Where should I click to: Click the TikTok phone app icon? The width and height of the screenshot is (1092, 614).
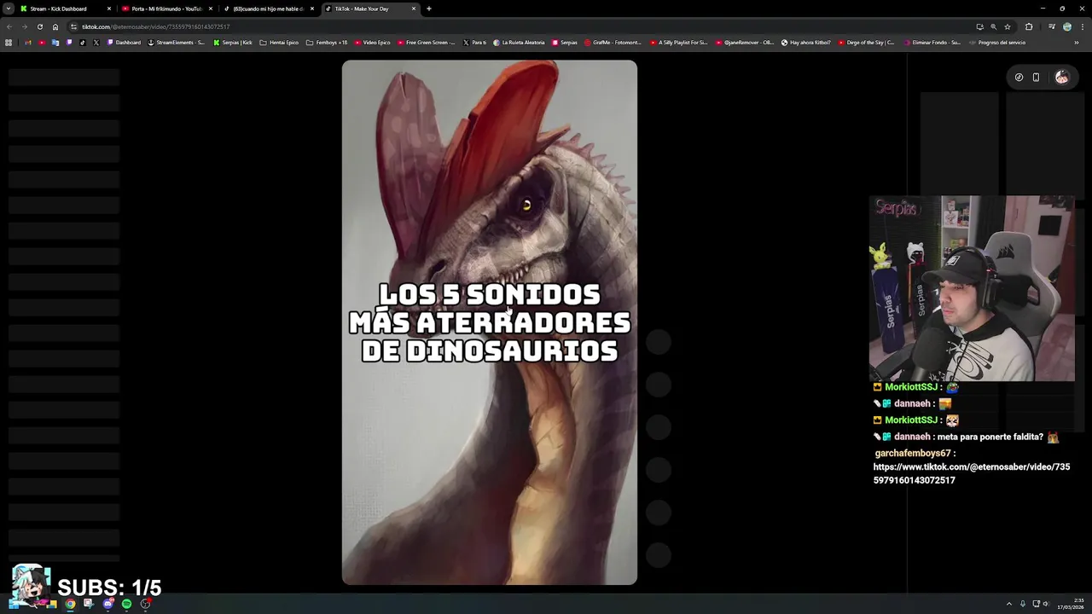click(x=1036, y=78)
